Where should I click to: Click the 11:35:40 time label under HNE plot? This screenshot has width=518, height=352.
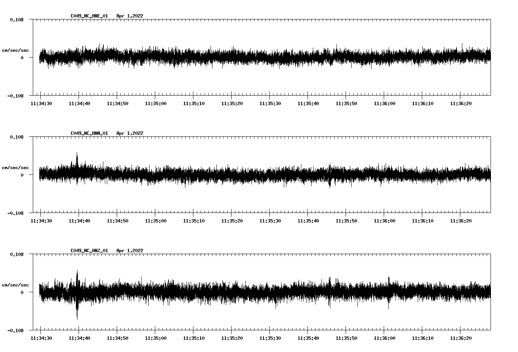coord(308,104)
